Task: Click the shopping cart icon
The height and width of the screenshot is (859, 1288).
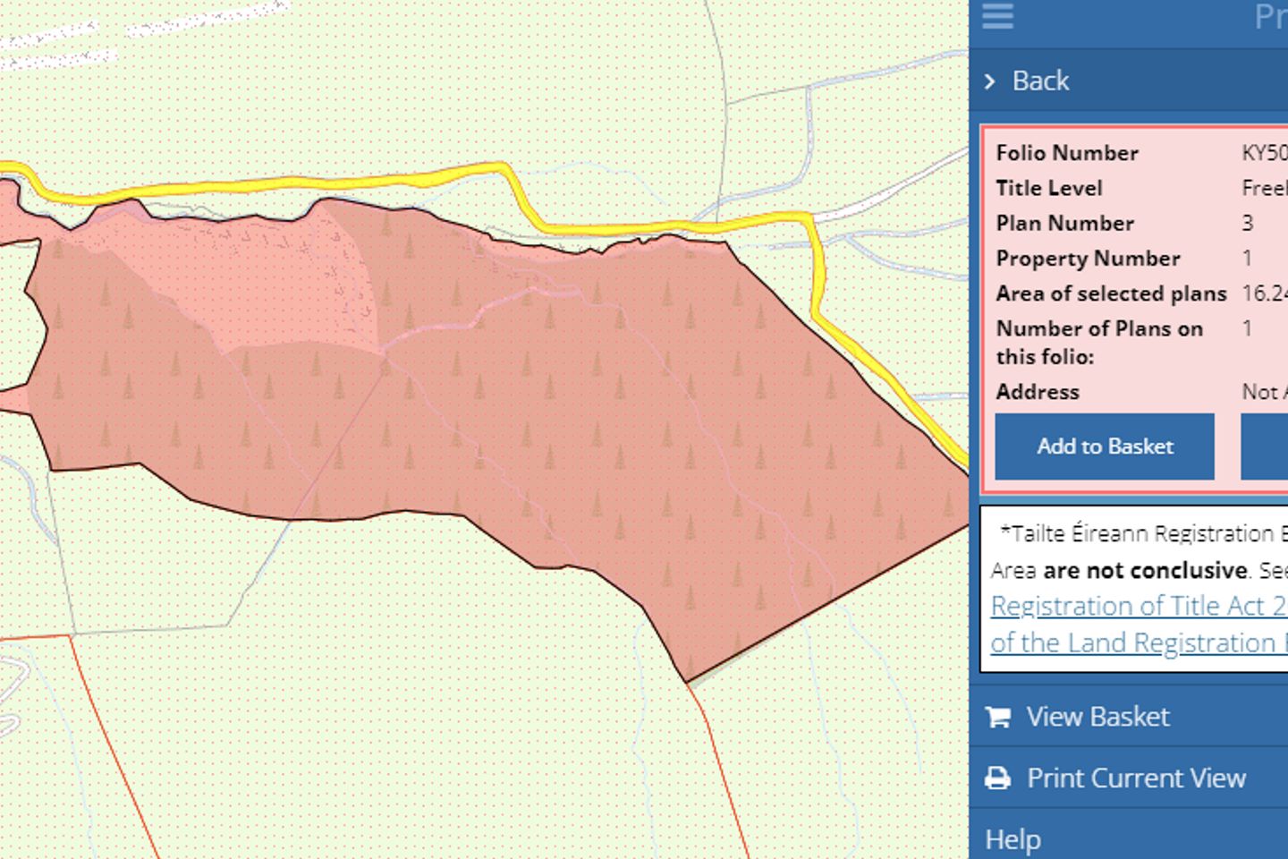Action: point(997,718)
